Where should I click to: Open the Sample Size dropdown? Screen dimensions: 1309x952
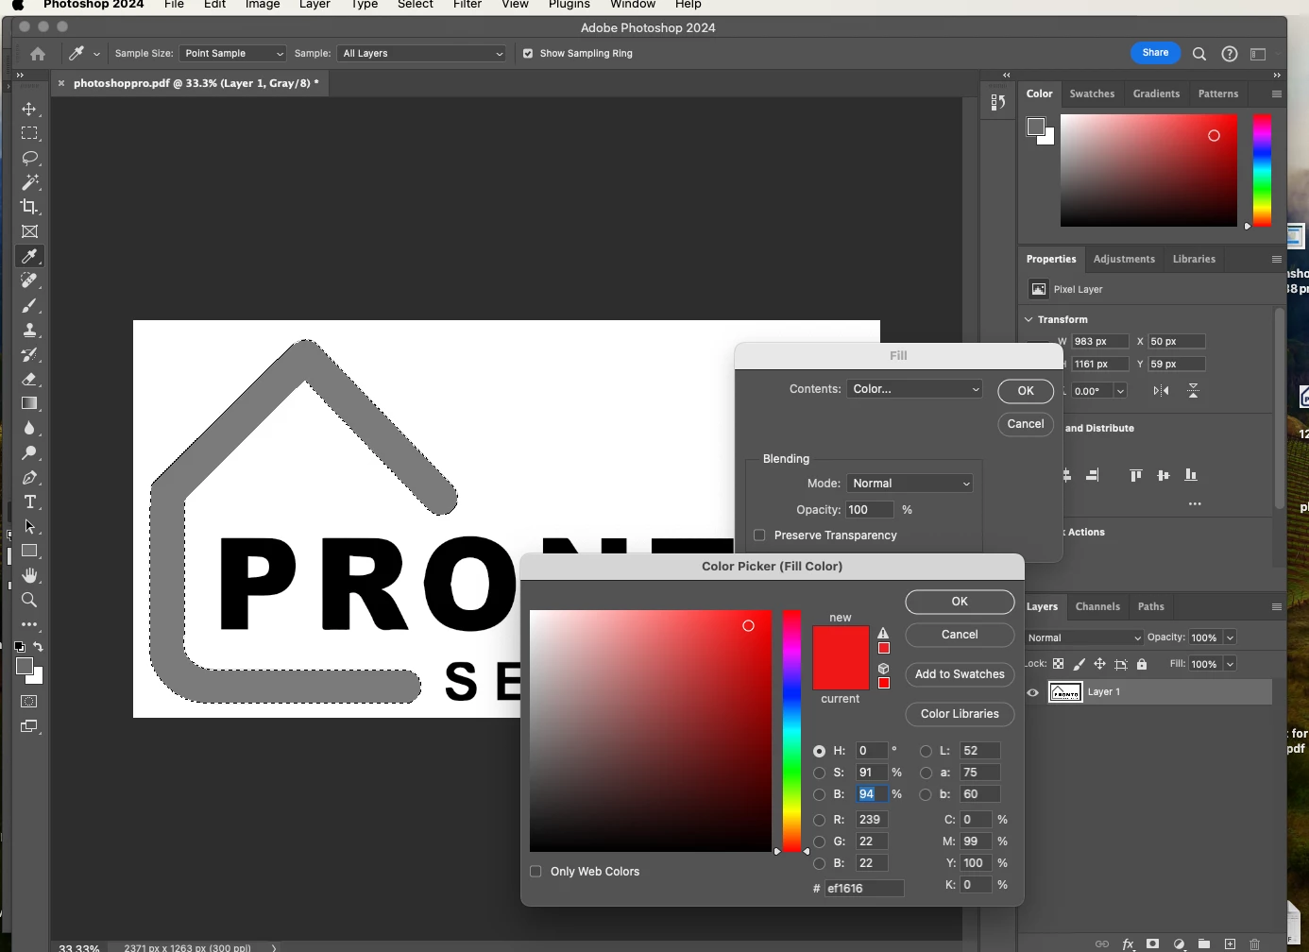[233, 54]
